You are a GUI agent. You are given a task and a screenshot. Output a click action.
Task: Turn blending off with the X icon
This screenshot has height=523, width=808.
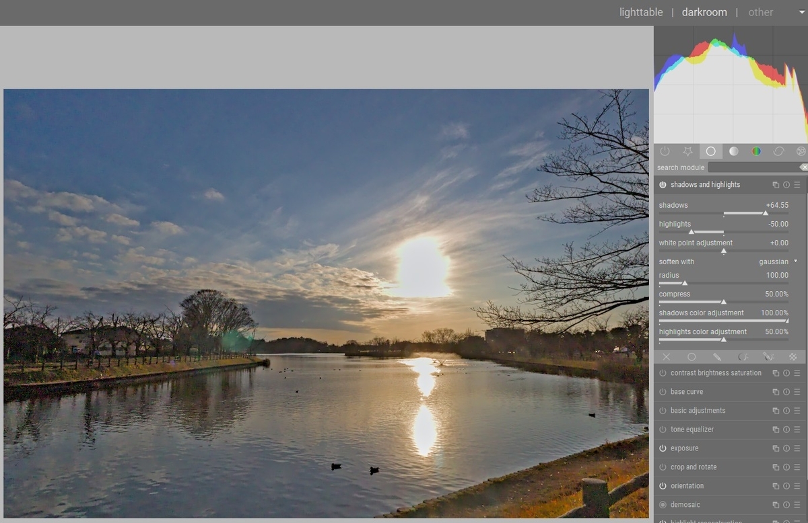click(x=667, y=357)
